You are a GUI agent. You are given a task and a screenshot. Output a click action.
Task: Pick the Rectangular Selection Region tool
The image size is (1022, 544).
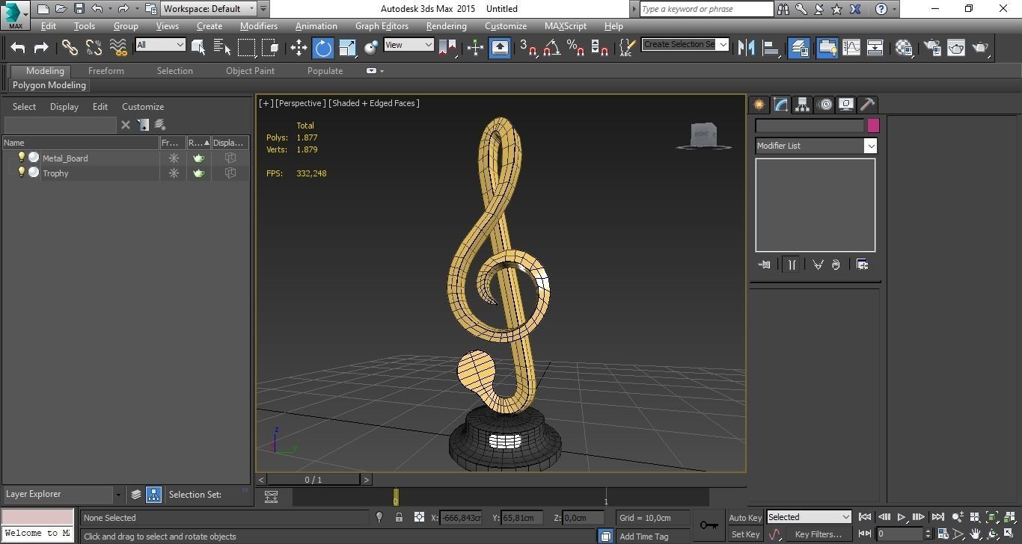point(246,47)
